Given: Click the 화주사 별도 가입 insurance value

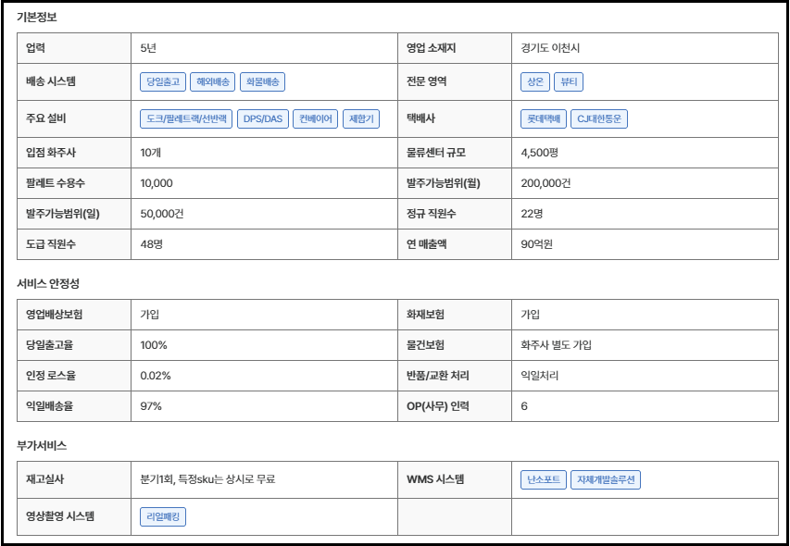Looking at the screenshot, I should pos(557,345).
